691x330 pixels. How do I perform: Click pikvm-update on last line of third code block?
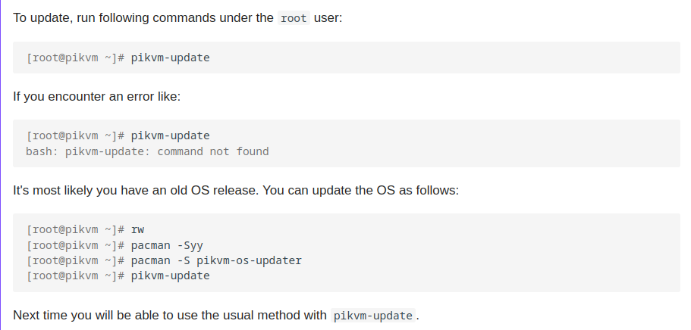(170, 276)
